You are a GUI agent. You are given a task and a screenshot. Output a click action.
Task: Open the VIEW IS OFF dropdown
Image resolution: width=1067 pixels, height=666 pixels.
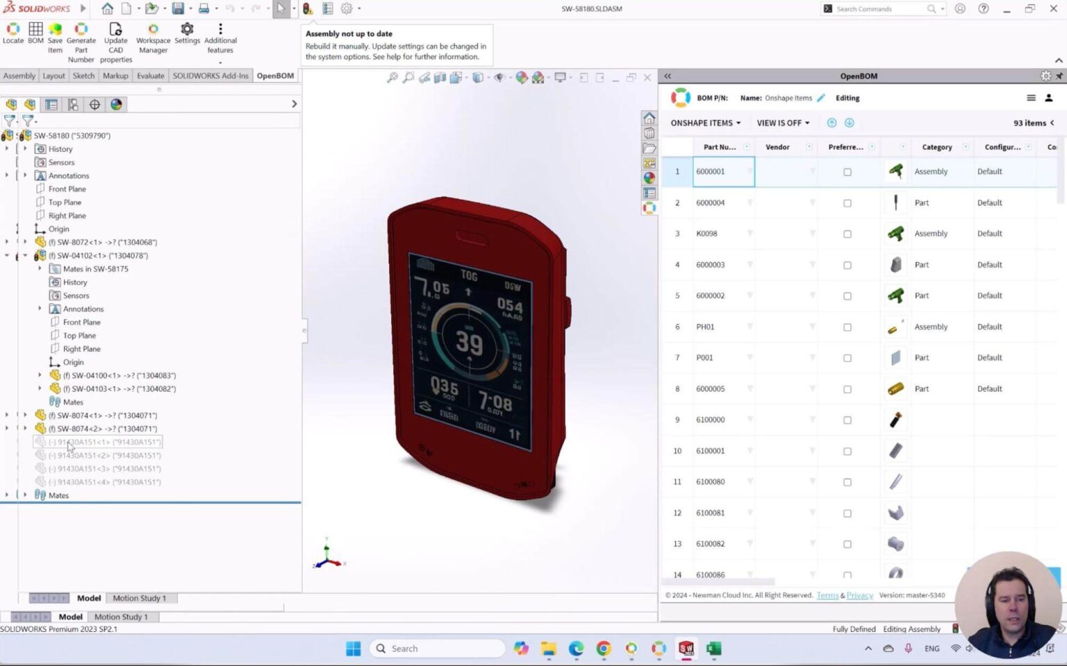pyautogui.click(x=782, y=123)
